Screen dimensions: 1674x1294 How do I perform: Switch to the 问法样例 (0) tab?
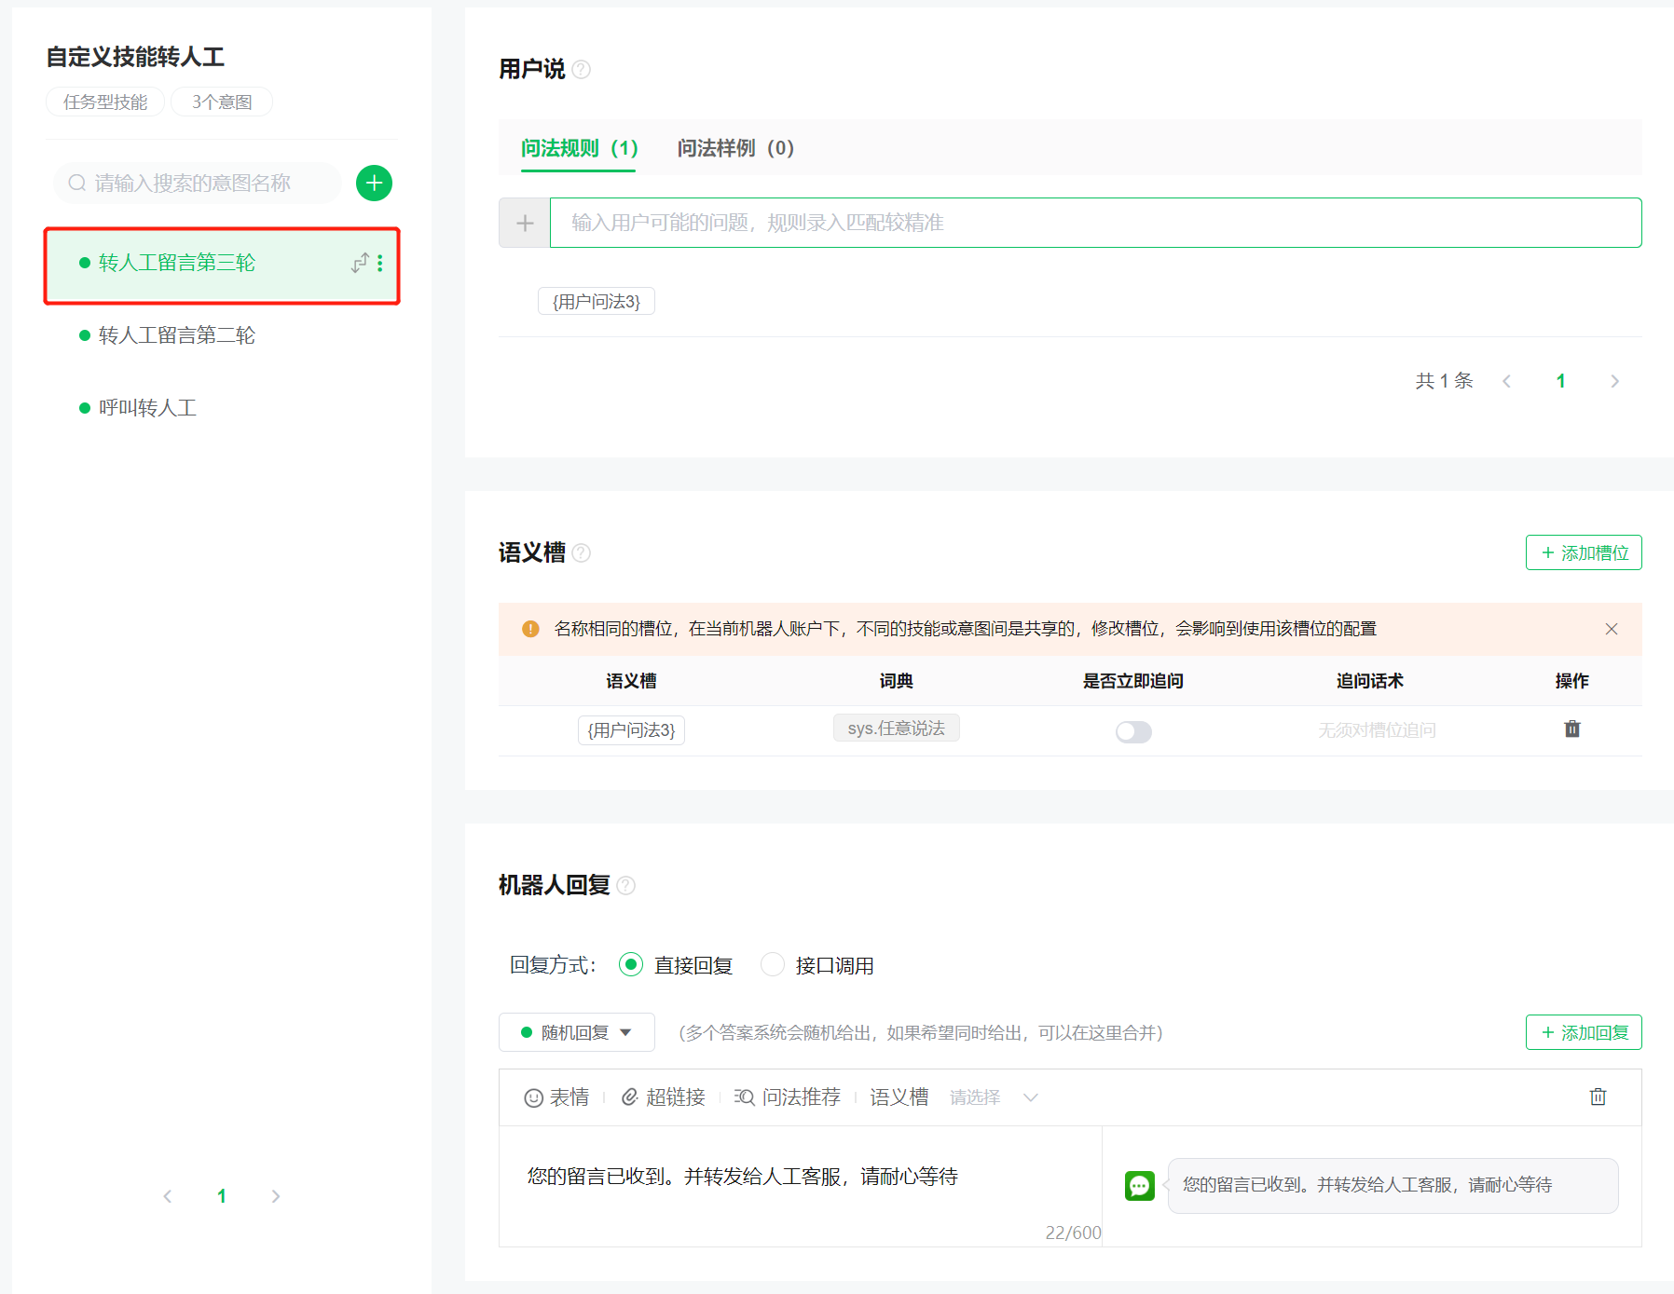[735, 148]
